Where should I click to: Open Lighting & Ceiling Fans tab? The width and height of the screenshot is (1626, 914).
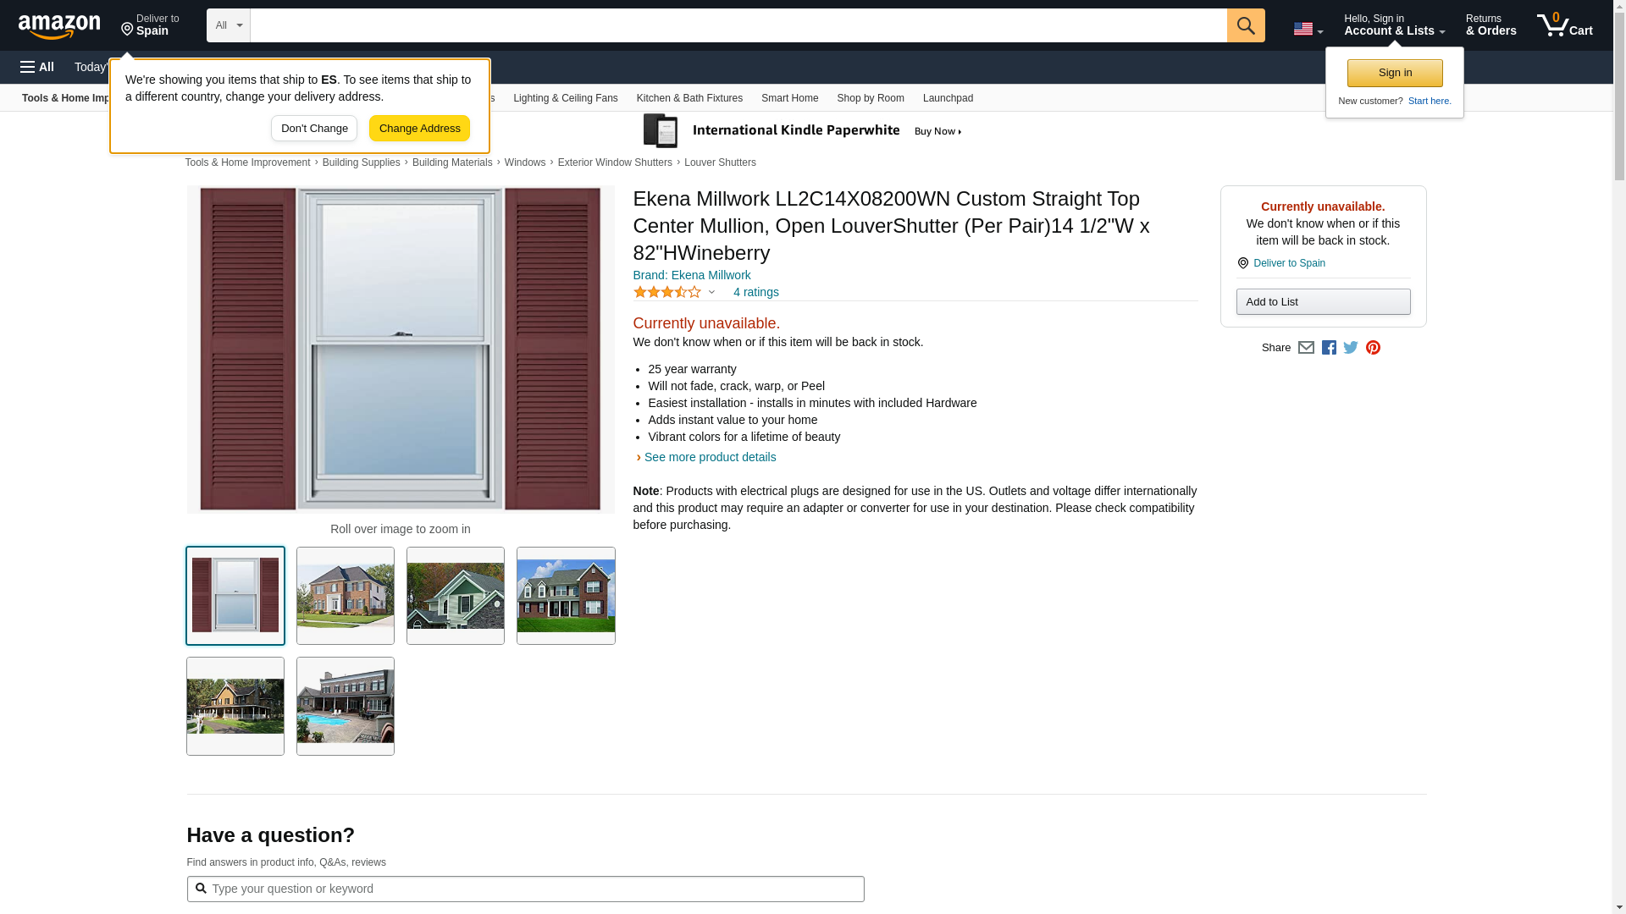click(565, 98)
